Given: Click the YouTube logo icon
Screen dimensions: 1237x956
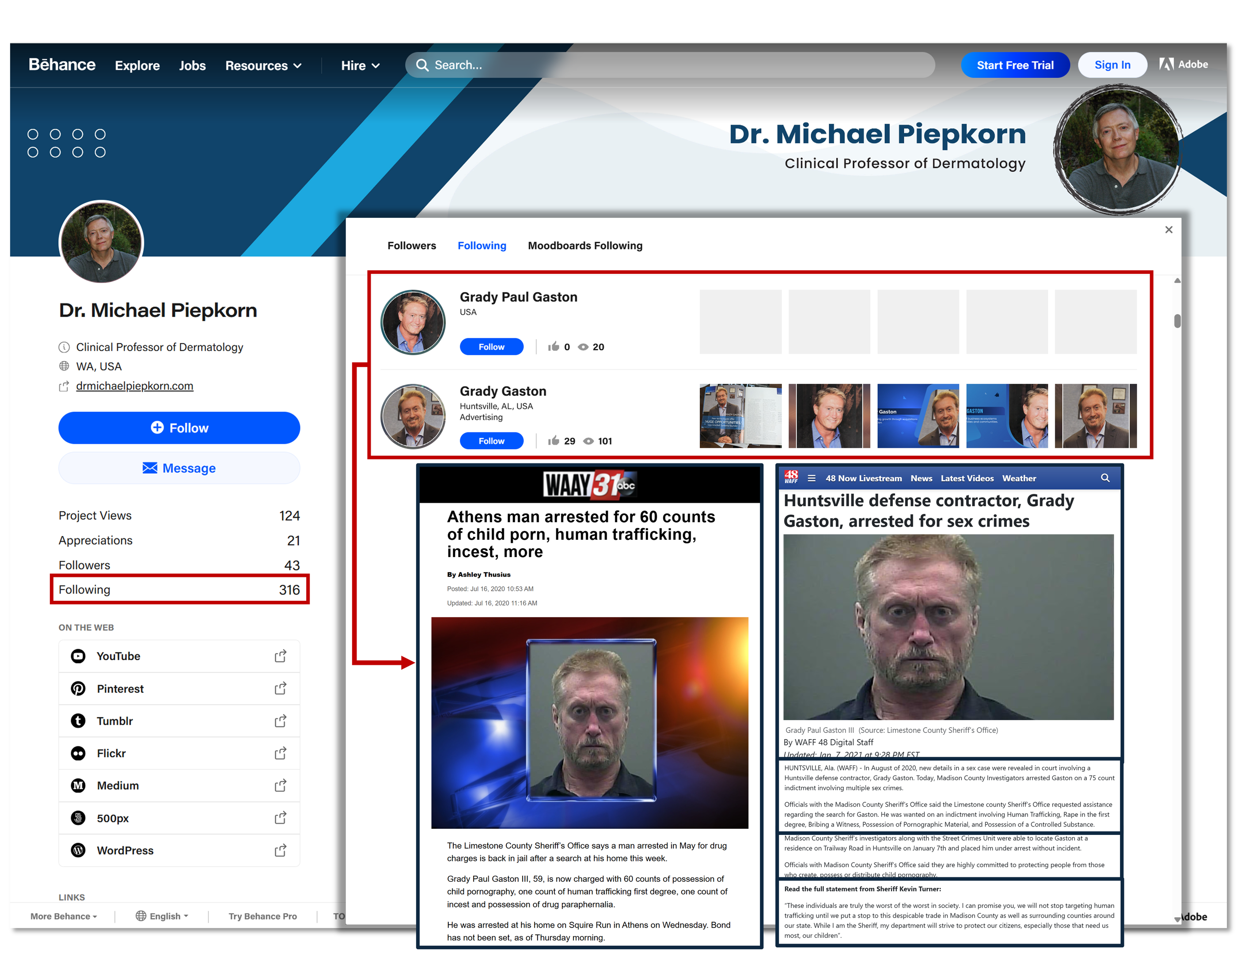Looking at the screenshot, I should click(x=78, y=656).
